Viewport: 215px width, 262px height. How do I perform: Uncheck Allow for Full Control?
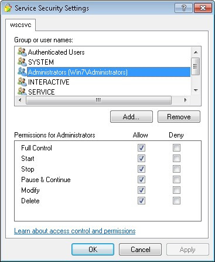tap(141, 147)
